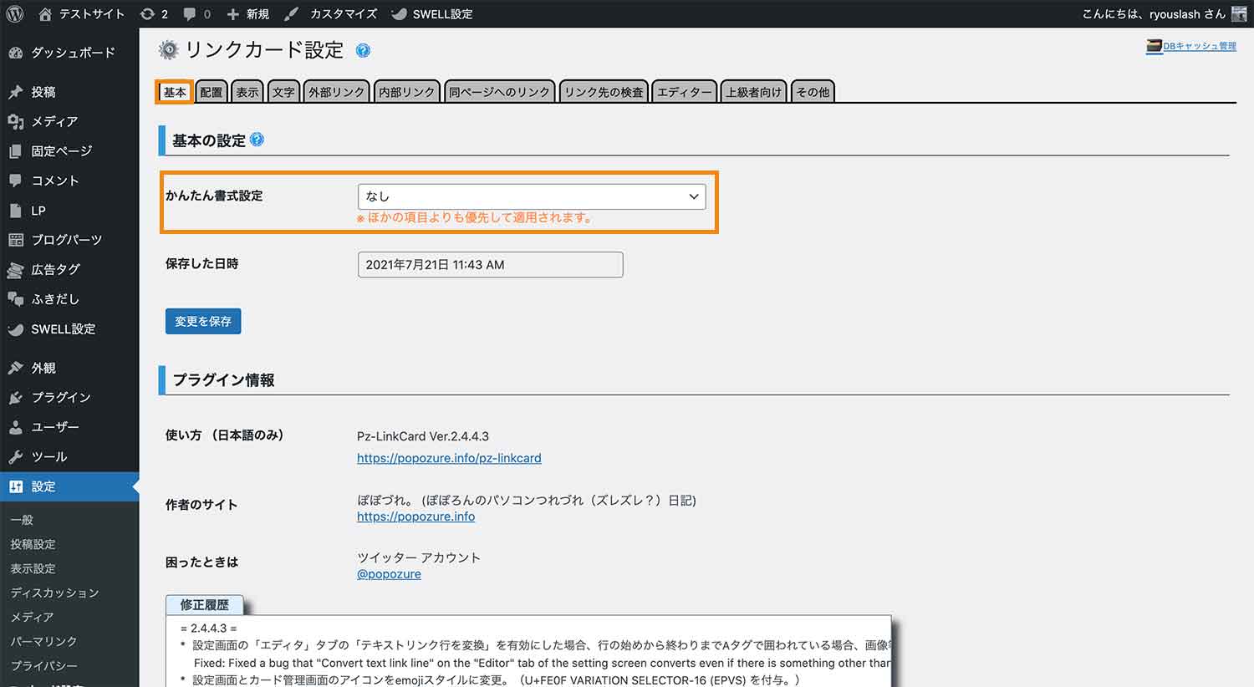Viewport: 1254px width, 687px height.
Task: Click the comments bubble icon in admin bar
Action: (x=189, y=13)
